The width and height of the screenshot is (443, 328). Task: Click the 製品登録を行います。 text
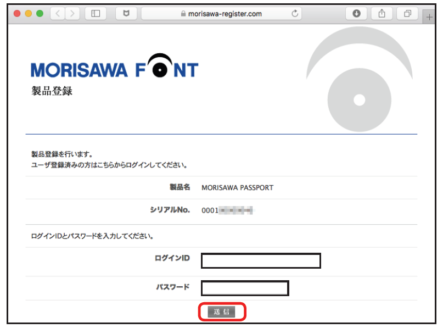click(x=62, y=154)
